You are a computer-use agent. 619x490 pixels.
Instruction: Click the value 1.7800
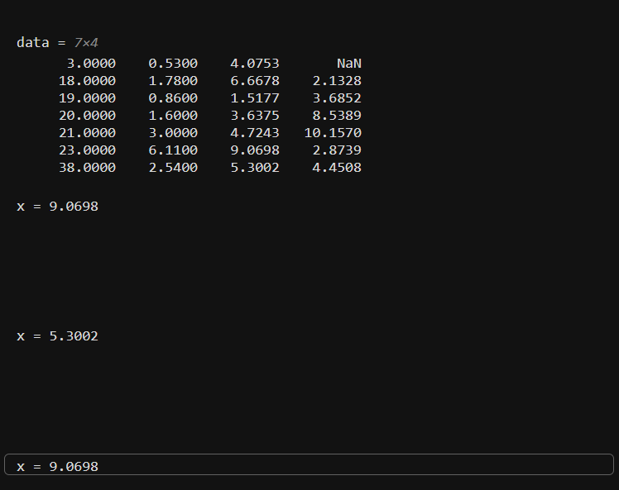(x=173, y=80)
